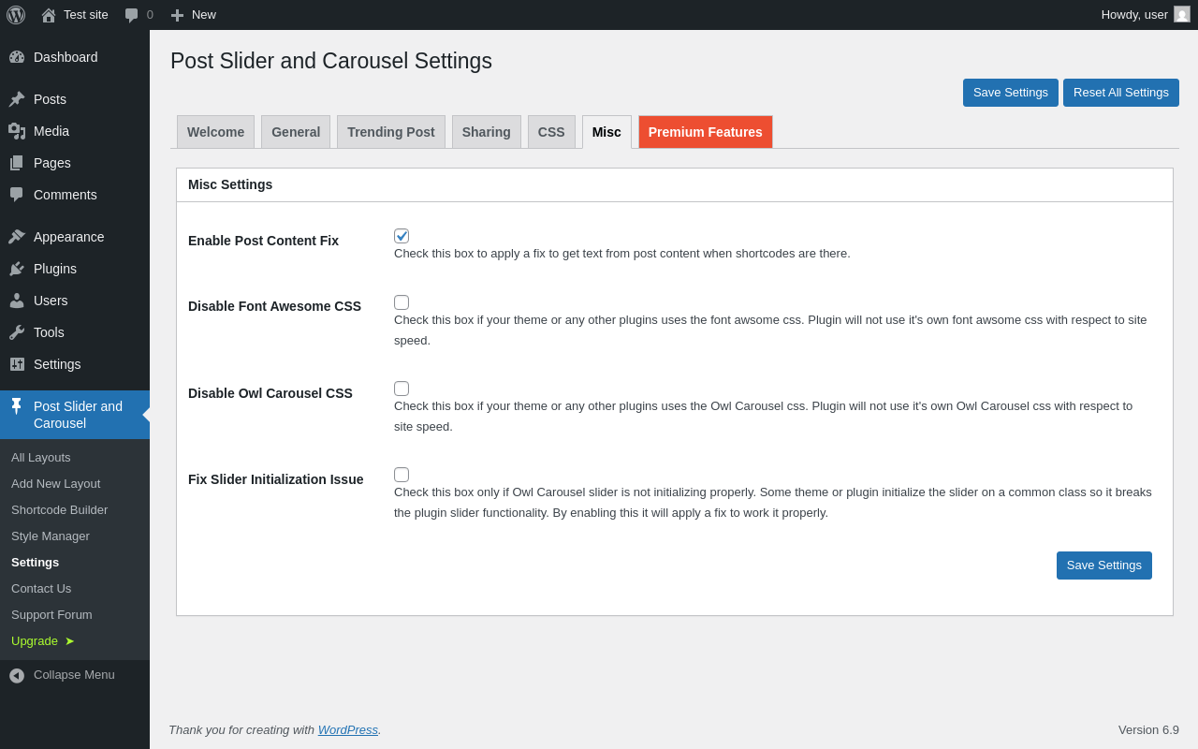Screen dimensions: 1198x749
Task: Click the WordPress logo icon
Action: click(x=16, y=15)
